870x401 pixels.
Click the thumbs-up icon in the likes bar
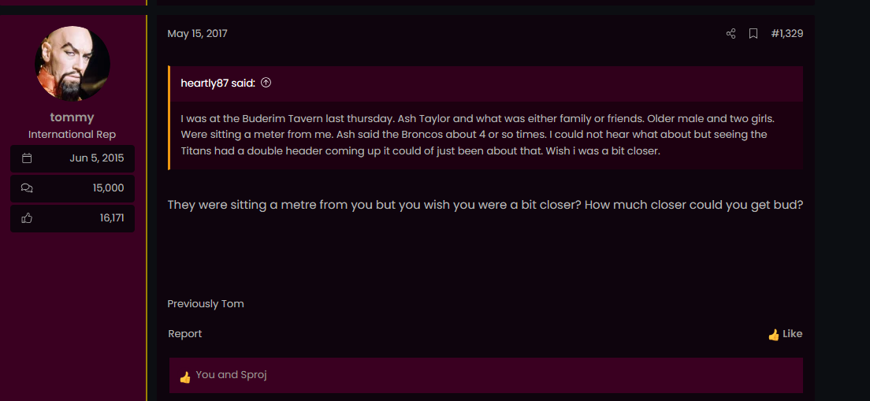pyautogui.click(x=185, y=377)
